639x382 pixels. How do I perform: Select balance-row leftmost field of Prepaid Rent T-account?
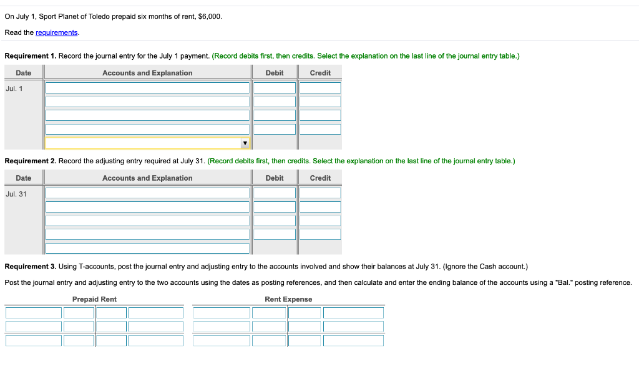[x=34, y=340]
